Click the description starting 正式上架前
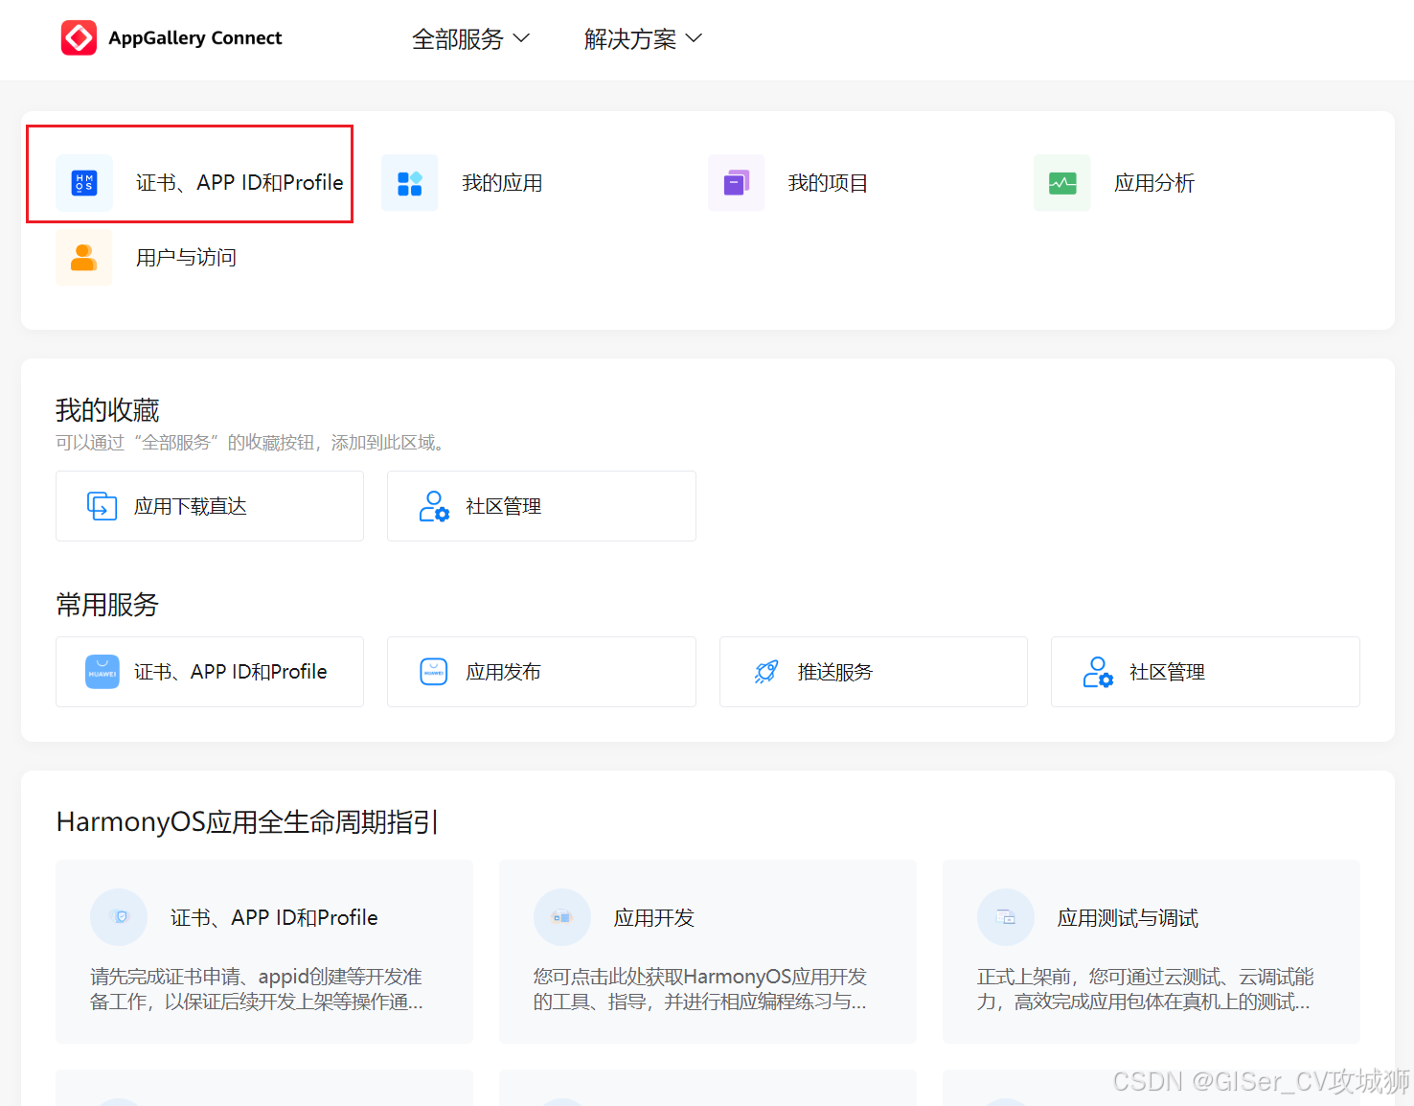This screenshot has height=1106, width=1414. pyautogui.click(x=1146, y=989)
